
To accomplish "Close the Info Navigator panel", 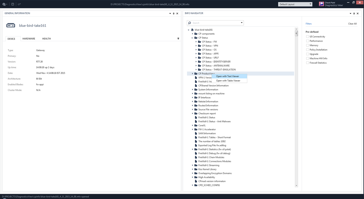I will pos(358,13).
